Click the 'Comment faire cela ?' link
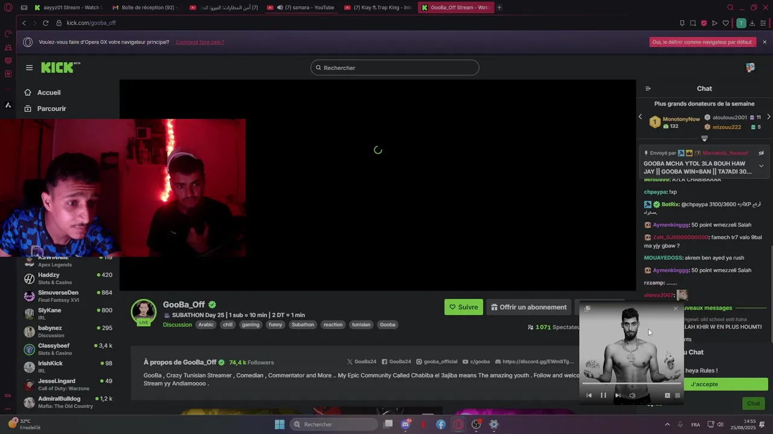This screenshot has width=773, height=434. coord(200,42)
